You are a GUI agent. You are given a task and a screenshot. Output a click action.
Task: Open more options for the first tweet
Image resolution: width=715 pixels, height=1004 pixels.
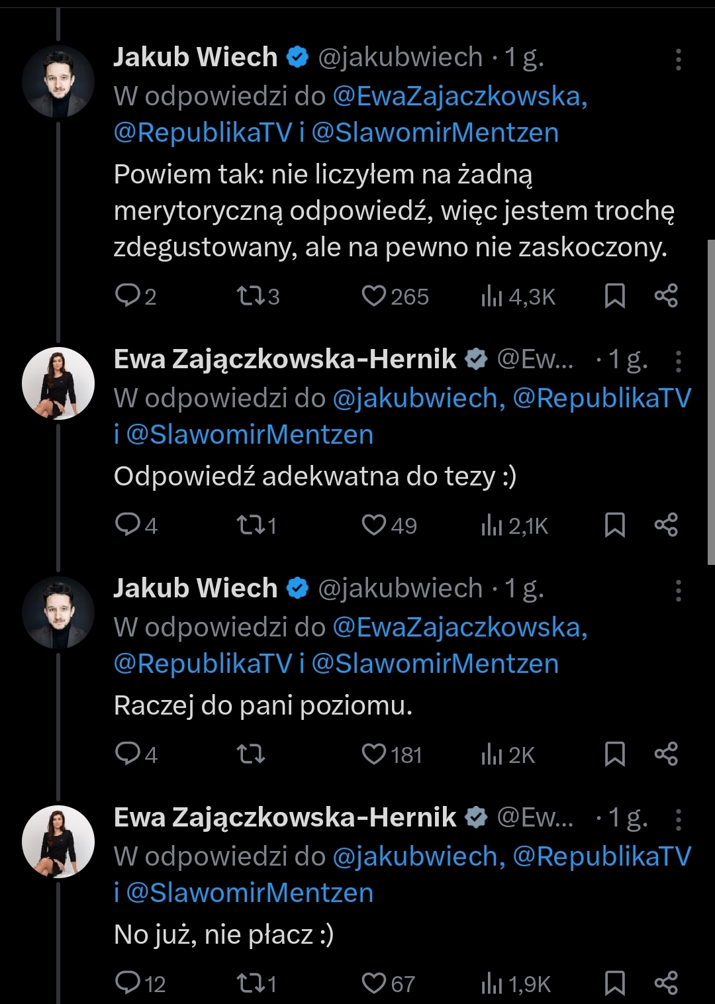678,60
